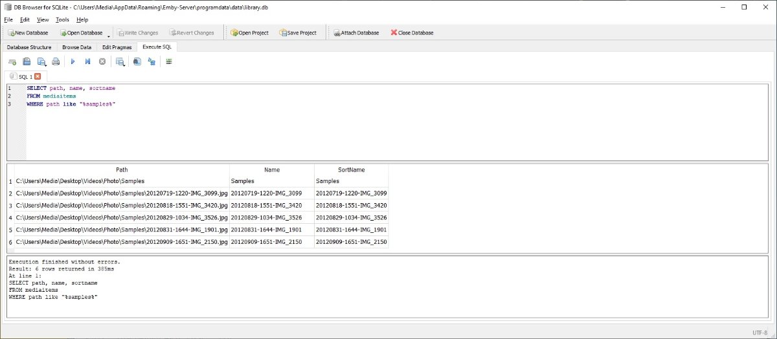Open a new SQL editor tab
Viewport: 777px width, 339px height.
tap(12, 61)
